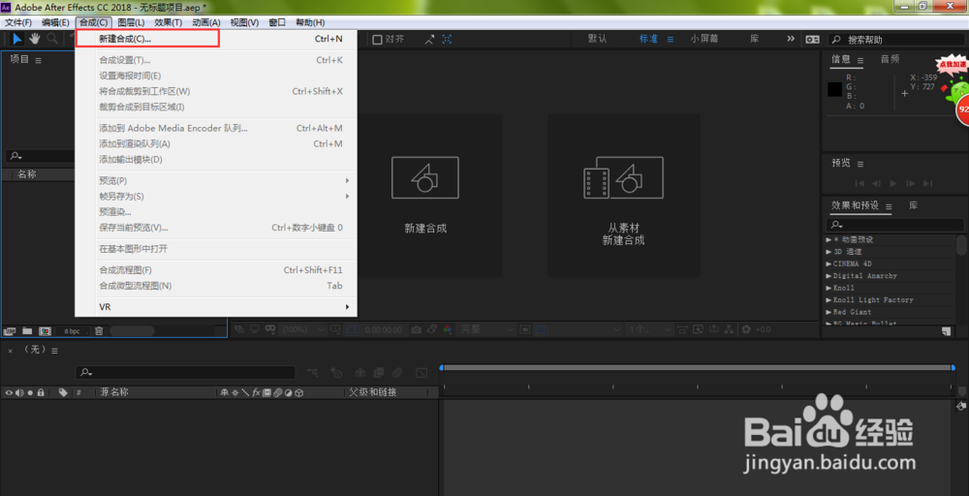Expand the 动画预设 effects category
969x496 pixels.
828,239
